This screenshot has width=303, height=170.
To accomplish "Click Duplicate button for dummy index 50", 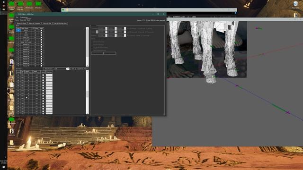I will (49, 85).
